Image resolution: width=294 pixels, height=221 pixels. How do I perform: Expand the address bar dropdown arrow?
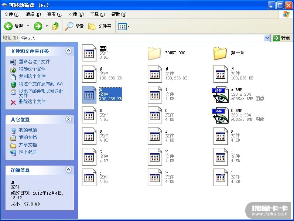267,38
